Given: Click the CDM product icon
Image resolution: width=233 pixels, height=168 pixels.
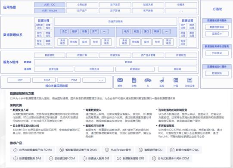Looking at the screenshot, I should coord(51,159).
